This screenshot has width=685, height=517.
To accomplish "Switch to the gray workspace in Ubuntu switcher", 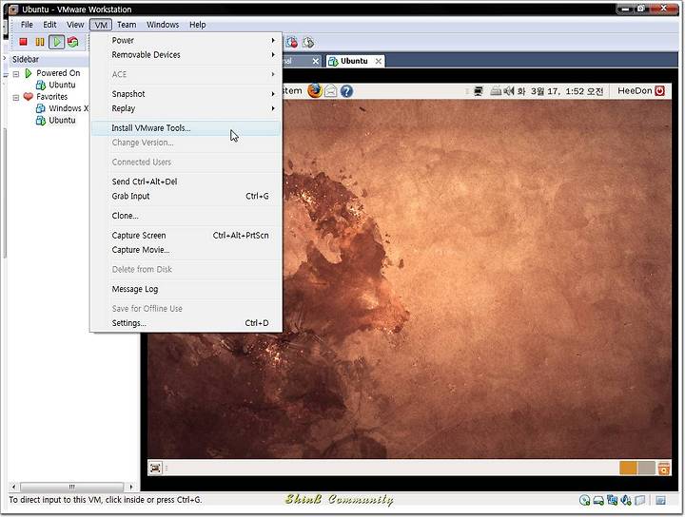I will pyautogui.click(x=647, y=469).
